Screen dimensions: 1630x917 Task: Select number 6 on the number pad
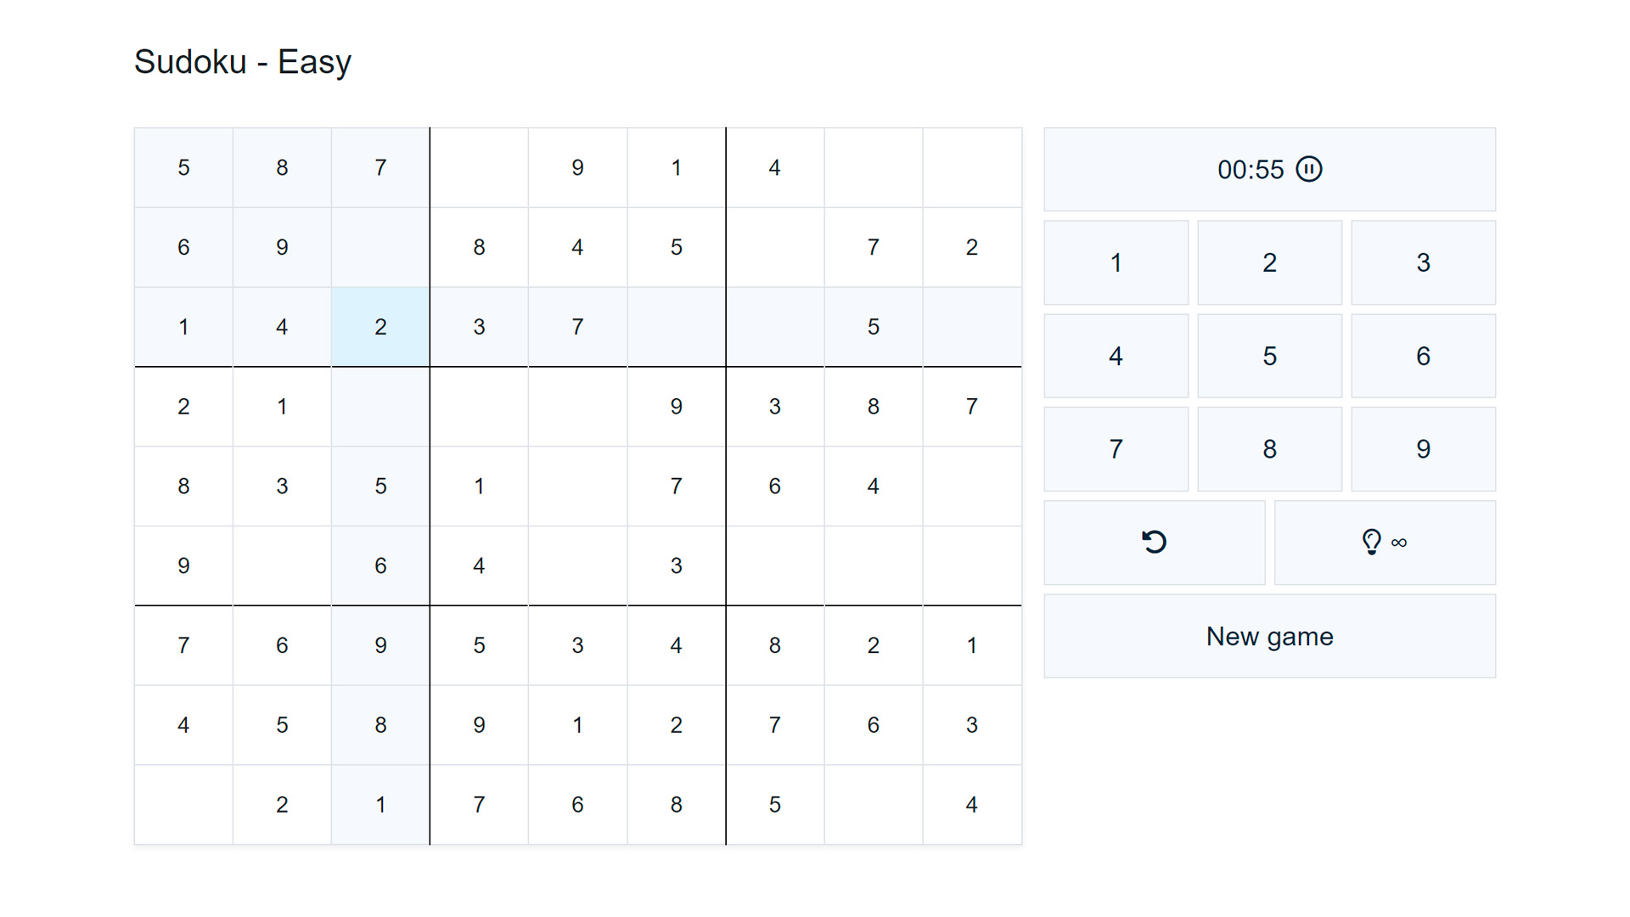[1423, 356]
